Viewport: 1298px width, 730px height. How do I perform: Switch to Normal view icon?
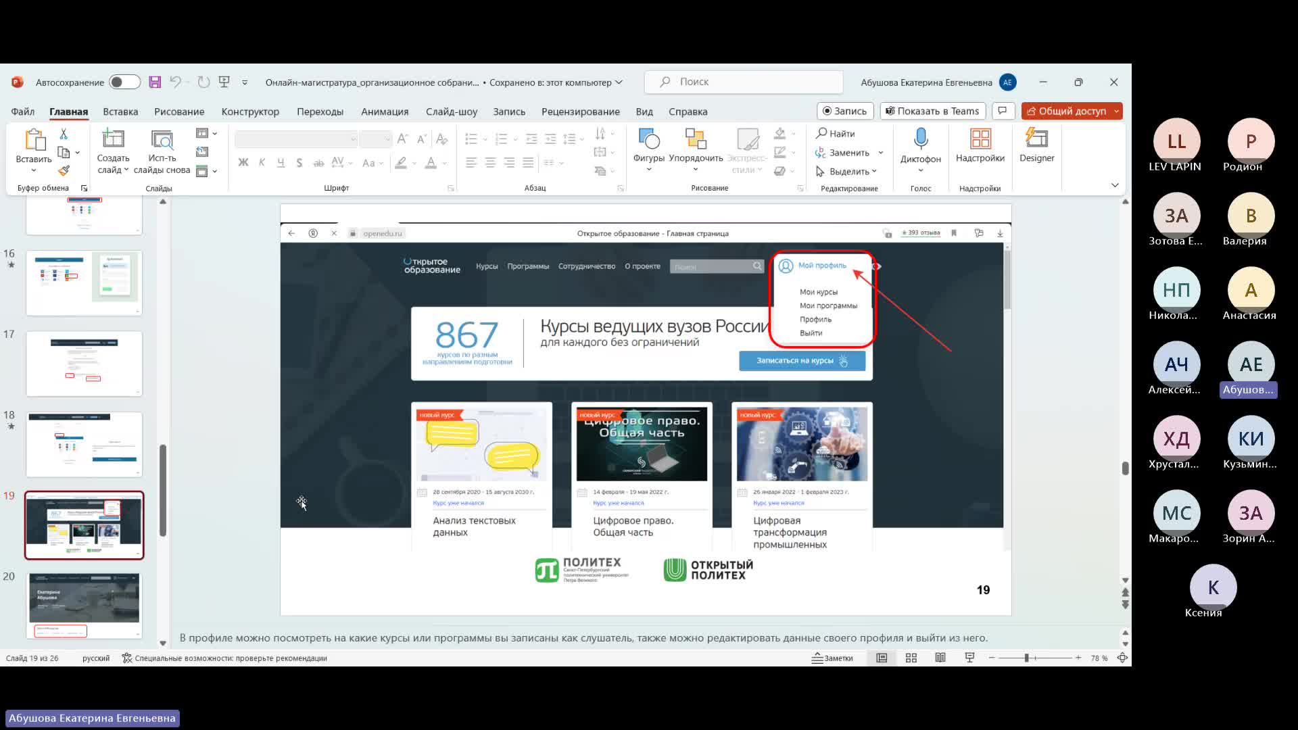pos(882,658)
